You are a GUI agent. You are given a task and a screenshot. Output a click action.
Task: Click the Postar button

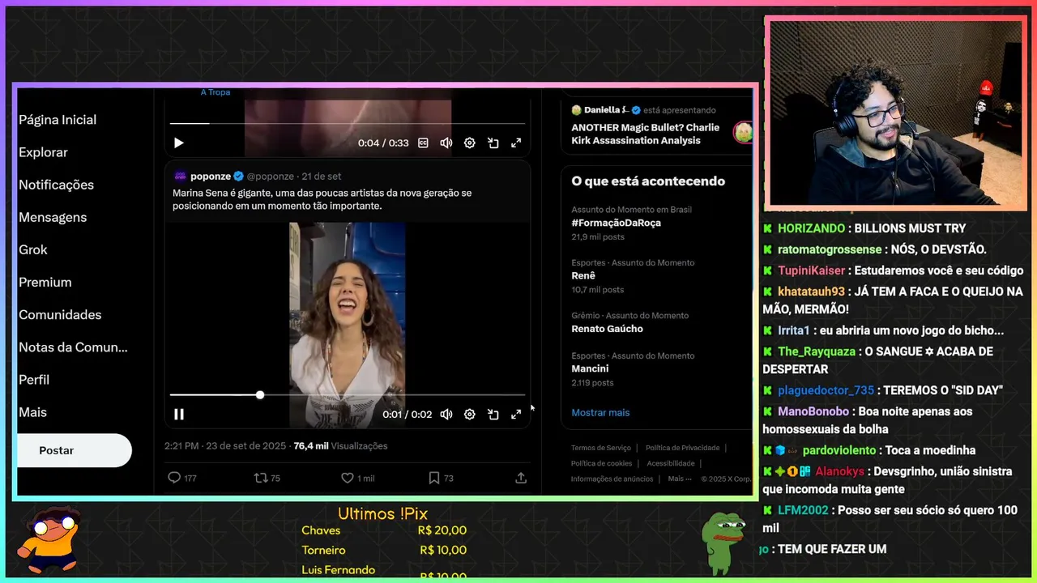(75, 450)
